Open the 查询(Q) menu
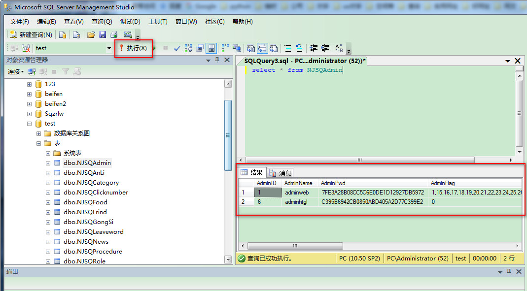Viewport: 527px width, 291px height. (x=102, y=22)
